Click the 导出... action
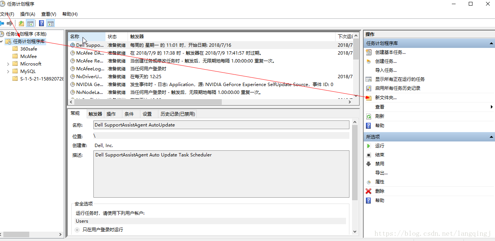 click(381, 173)
